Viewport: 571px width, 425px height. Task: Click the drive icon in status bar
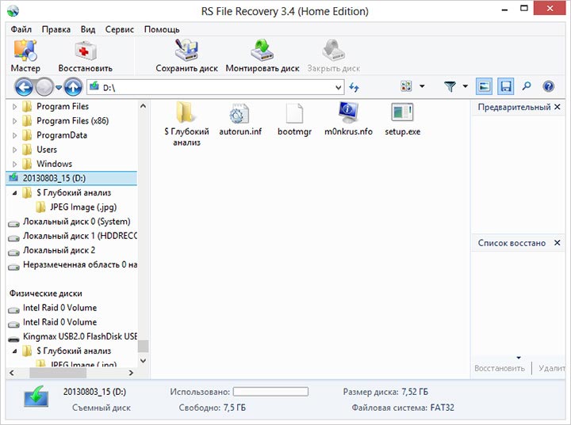(x=36, y=397)
